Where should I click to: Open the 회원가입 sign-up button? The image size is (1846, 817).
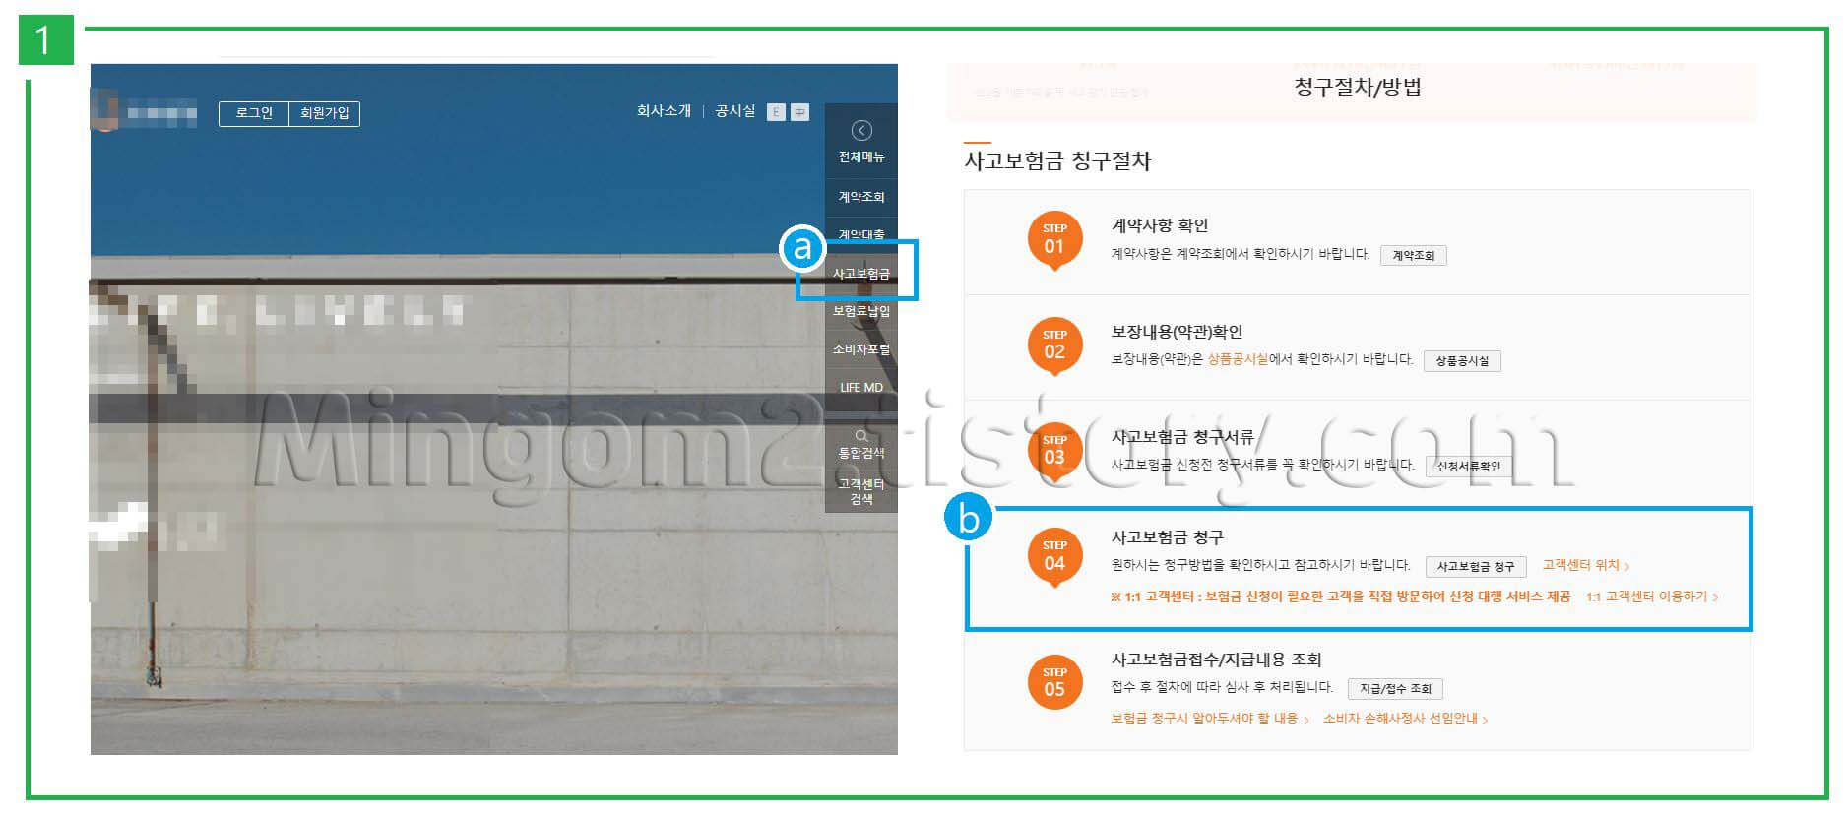click(325, 114)
